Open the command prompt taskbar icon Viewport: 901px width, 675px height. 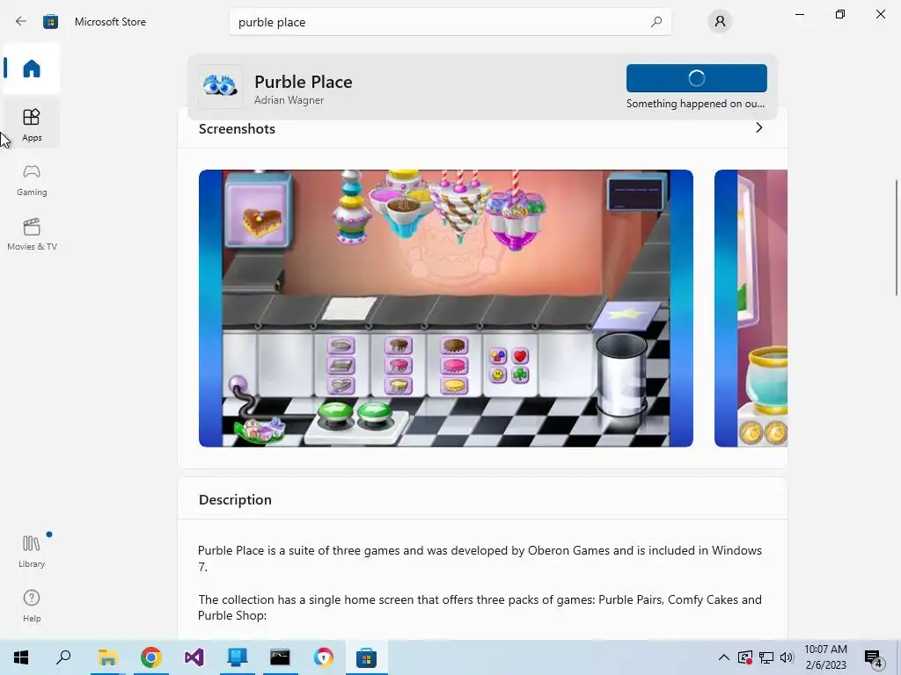coord(280,657)
